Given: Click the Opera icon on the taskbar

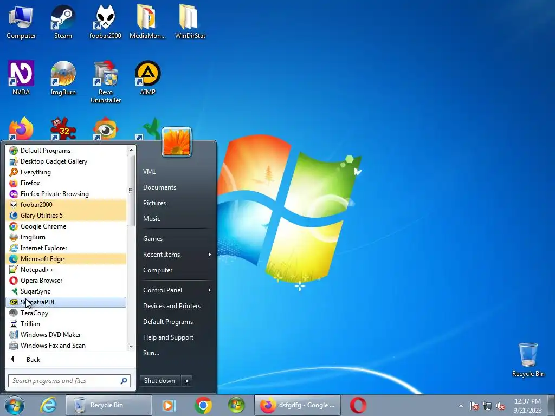Looking at the screenshot, I should tap(358, 405).
